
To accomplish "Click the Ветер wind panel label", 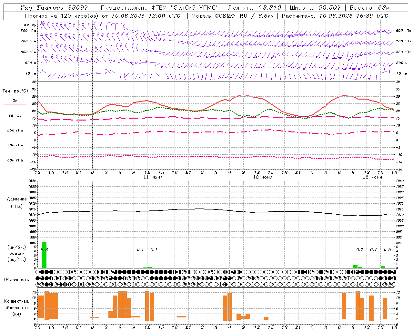I will 30,24.
